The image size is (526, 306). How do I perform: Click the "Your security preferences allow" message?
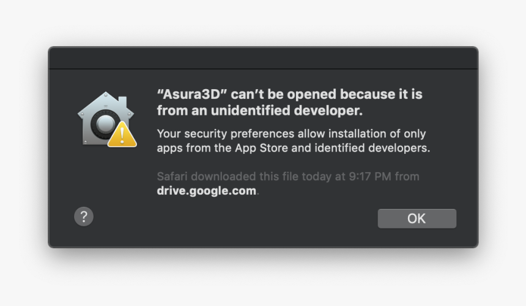point(293,140)
